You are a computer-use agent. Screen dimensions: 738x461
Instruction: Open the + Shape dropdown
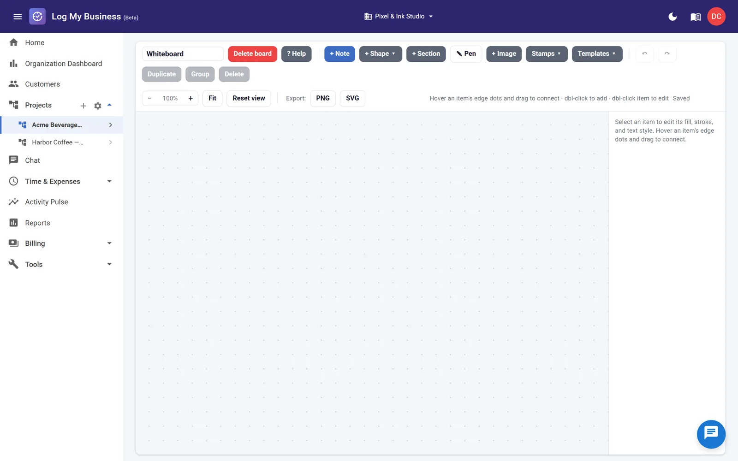pos(381,54)
